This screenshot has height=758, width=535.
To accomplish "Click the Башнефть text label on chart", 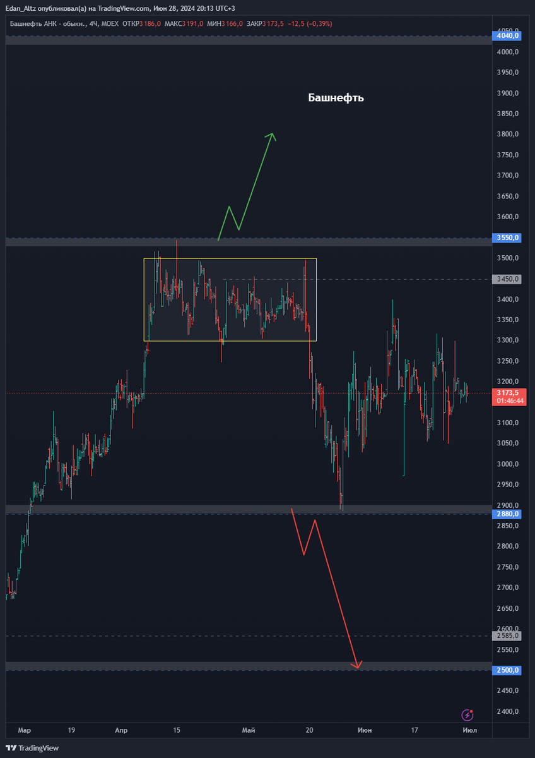I will pyautogui.click(x=336, y=98).
